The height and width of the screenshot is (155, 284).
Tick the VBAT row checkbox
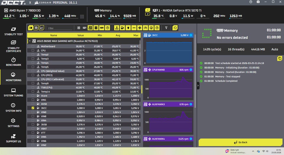tap(33, 129)
